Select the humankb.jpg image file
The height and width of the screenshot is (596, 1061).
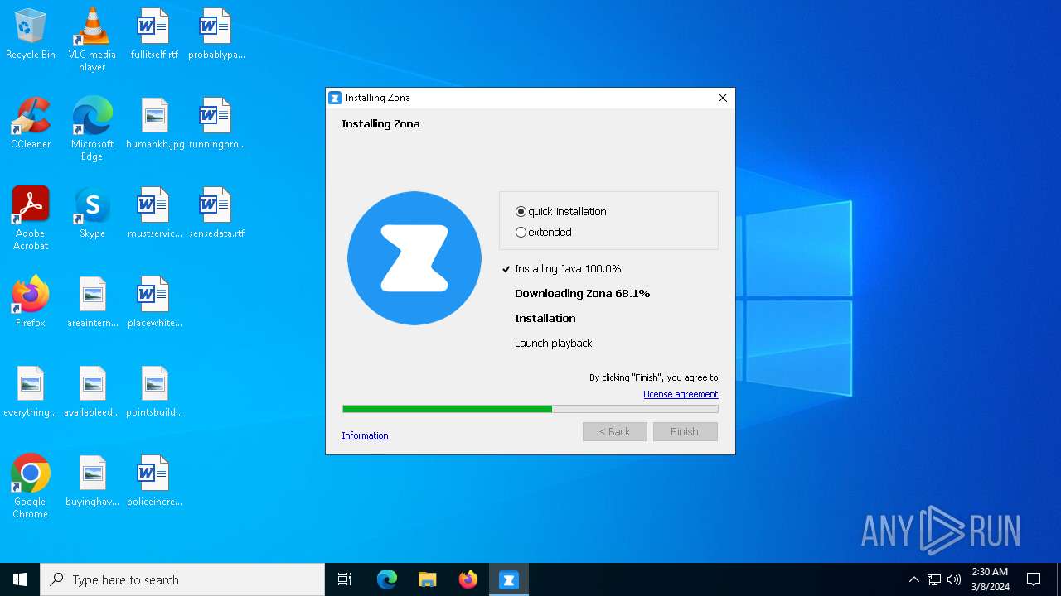click(155, 124)
